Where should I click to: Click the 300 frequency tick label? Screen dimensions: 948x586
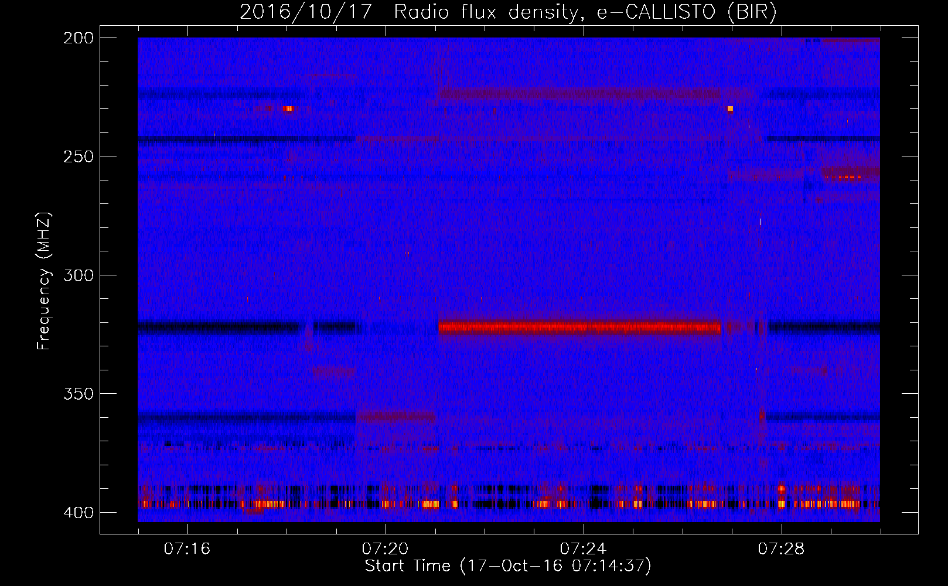coord(79,275)
